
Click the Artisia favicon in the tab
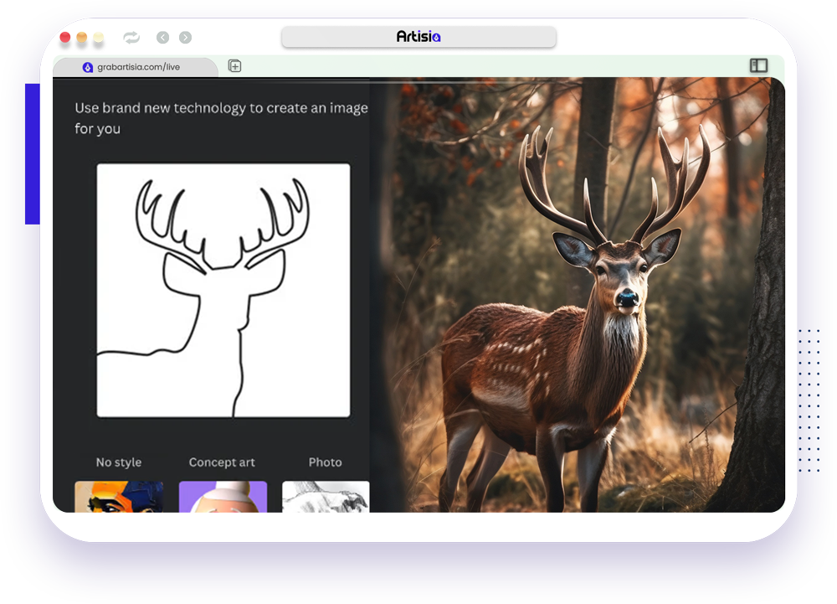click(x=88, y=67)
